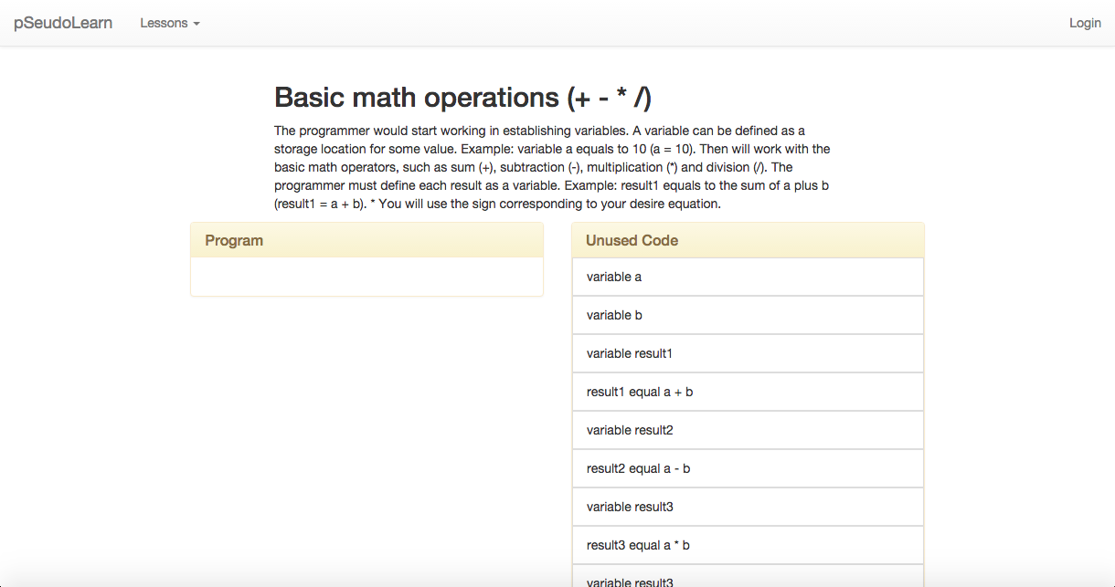Pick 'variable result3' above the a * b line
Screen dimensions: 1115x587
tap(748, 507)
